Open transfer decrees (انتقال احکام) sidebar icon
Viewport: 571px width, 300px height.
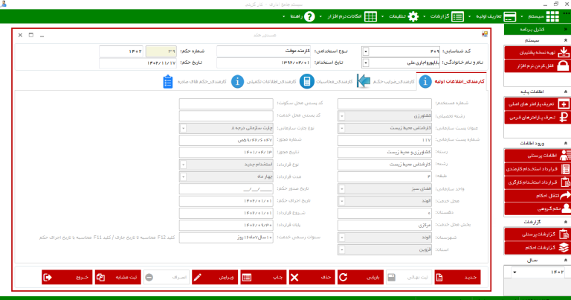point(563,194)
